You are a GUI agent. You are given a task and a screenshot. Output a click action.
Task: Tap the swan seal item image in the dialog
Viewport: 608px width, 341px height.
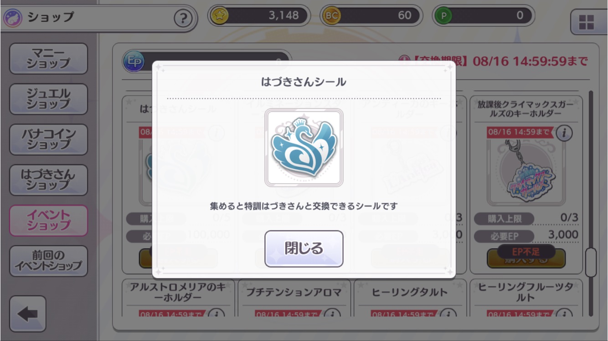tap(304, 148)
